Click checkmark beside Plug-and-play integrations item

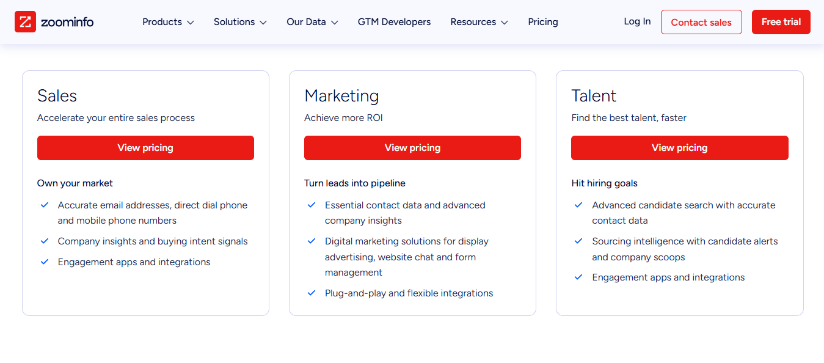point(312,293)
